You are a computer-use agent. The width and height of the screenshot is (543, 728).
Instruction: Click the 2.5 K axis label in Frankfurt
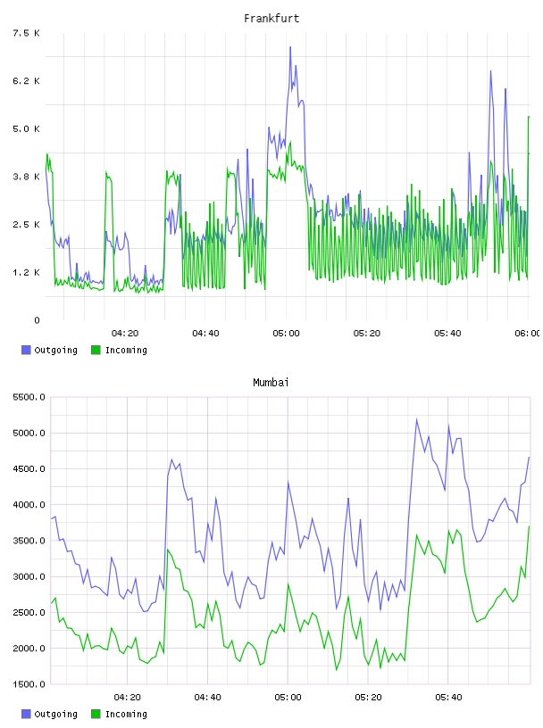pyautogui.click(x=26, y=224)
